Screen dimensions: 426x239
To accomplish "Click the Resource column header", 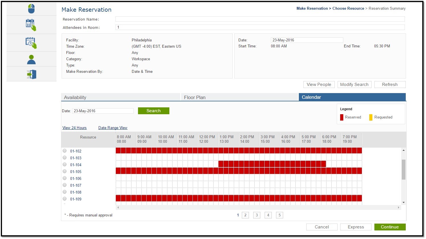I will (x=88, y=137).
